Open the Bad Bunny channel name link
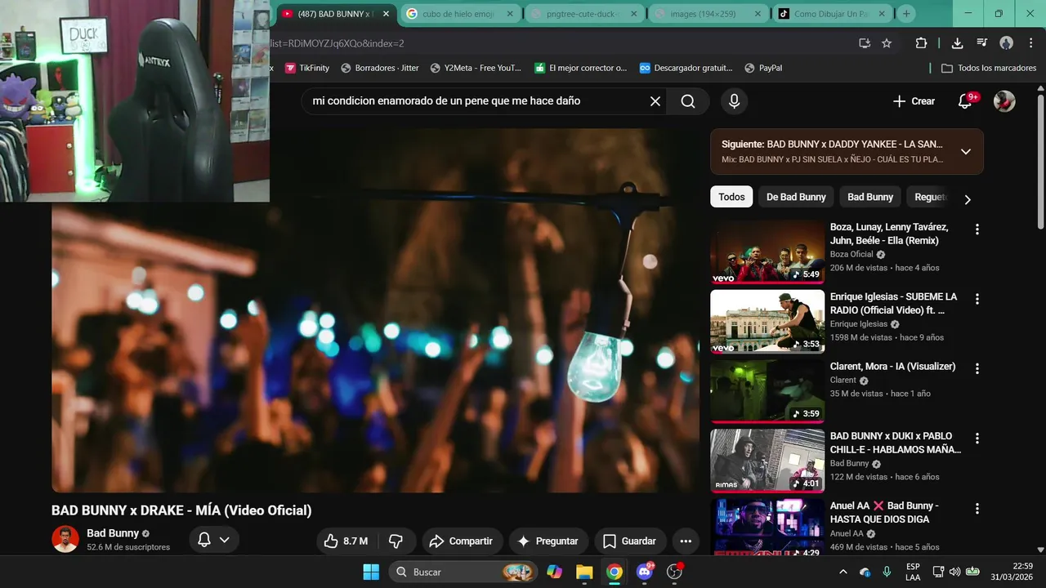Image resolution: width=1046 pixels, height=588 pixels. [x=113, y=533]
